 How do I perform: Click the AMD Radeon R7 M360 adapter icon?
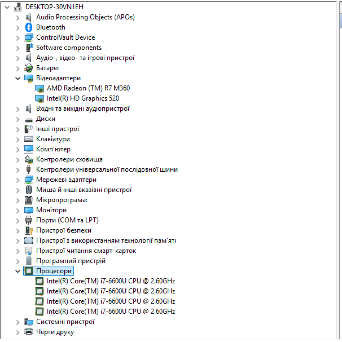pos(40,88)
